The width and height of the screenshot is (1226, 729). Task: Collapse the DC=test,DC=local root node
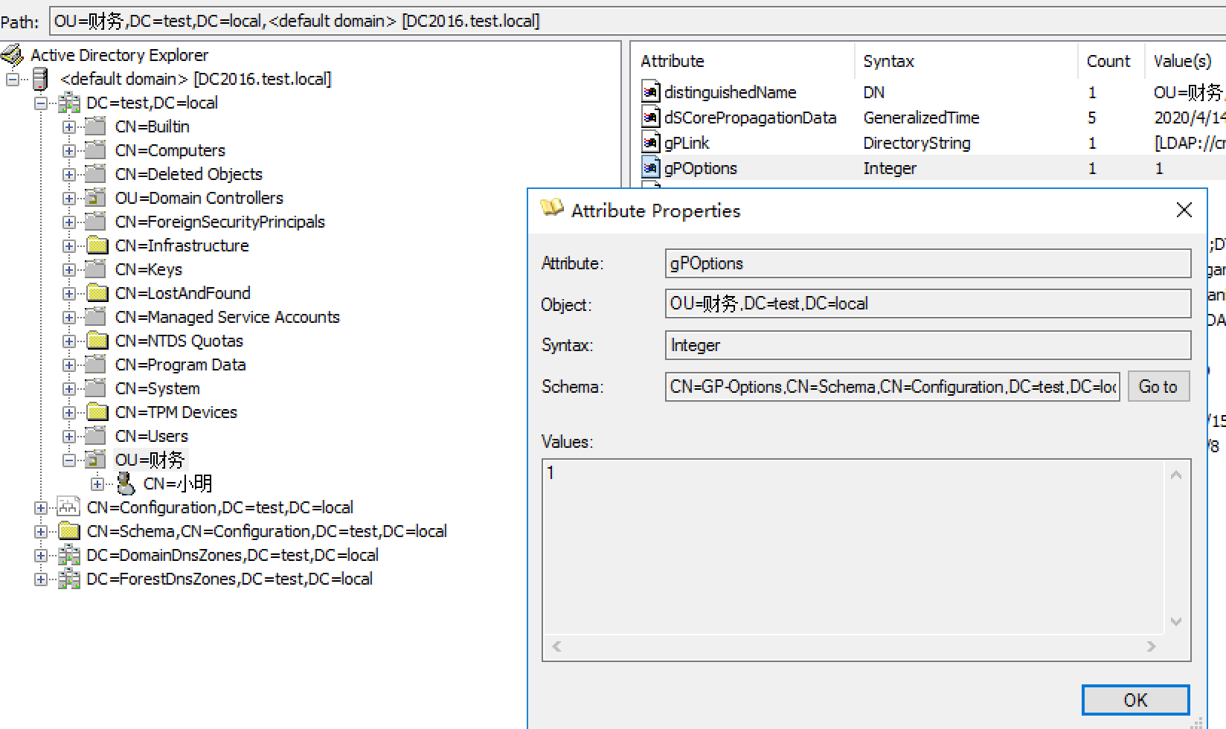[41, 103]
